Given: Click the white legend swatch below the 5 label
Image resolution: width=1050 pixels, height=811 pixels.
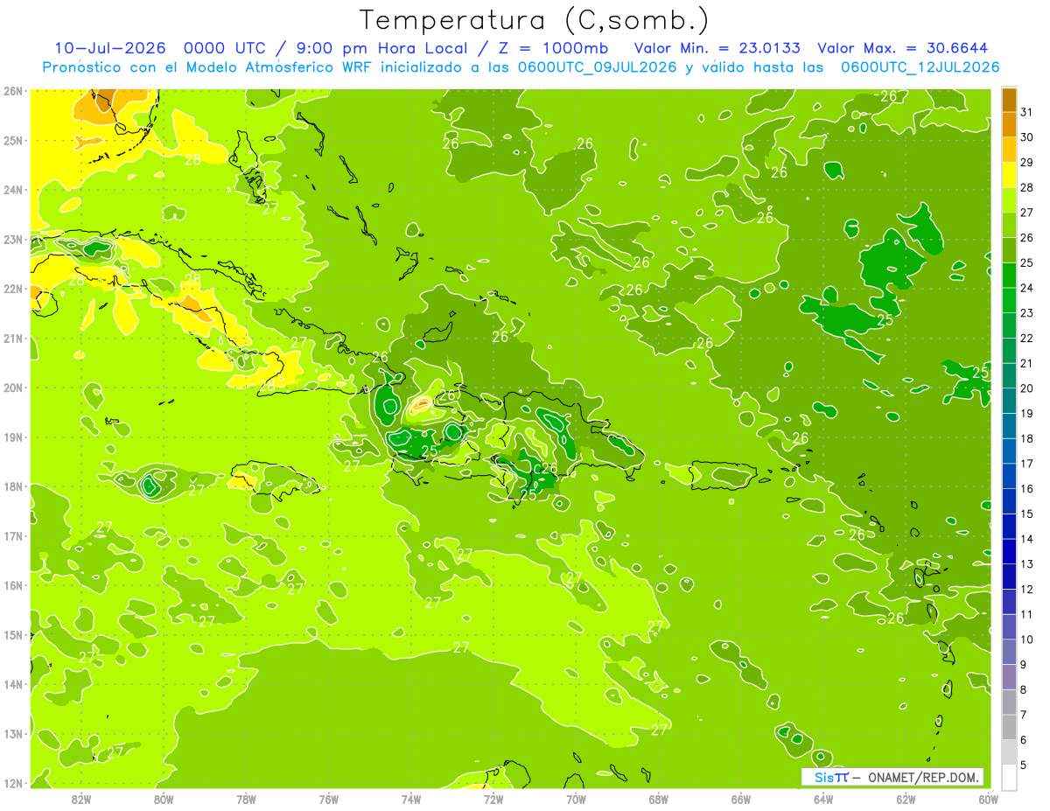Looking at the screenshot, I should (1010, 777).
